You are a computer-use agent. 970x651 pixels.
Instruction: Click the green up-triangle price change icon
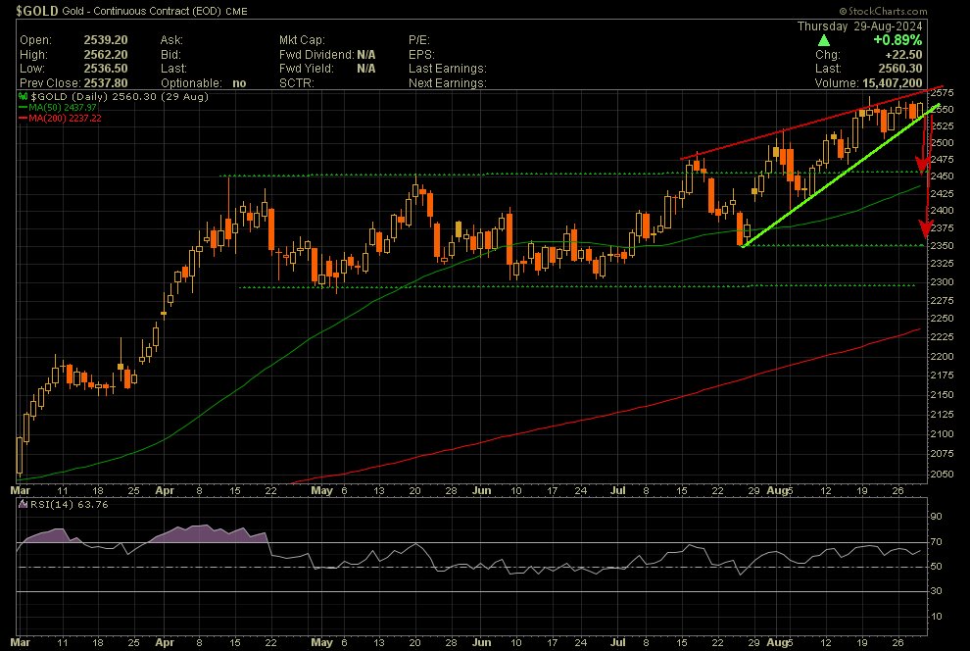[x=824, y=40]
